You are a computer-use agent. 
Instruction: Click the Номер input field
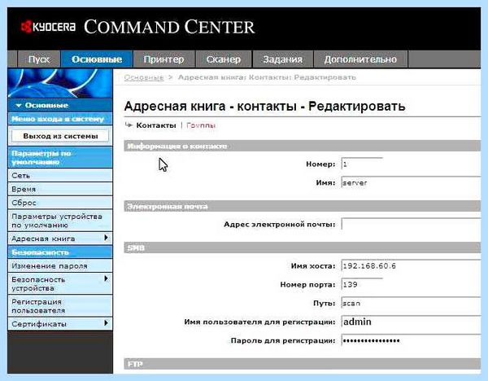[362, 164]
